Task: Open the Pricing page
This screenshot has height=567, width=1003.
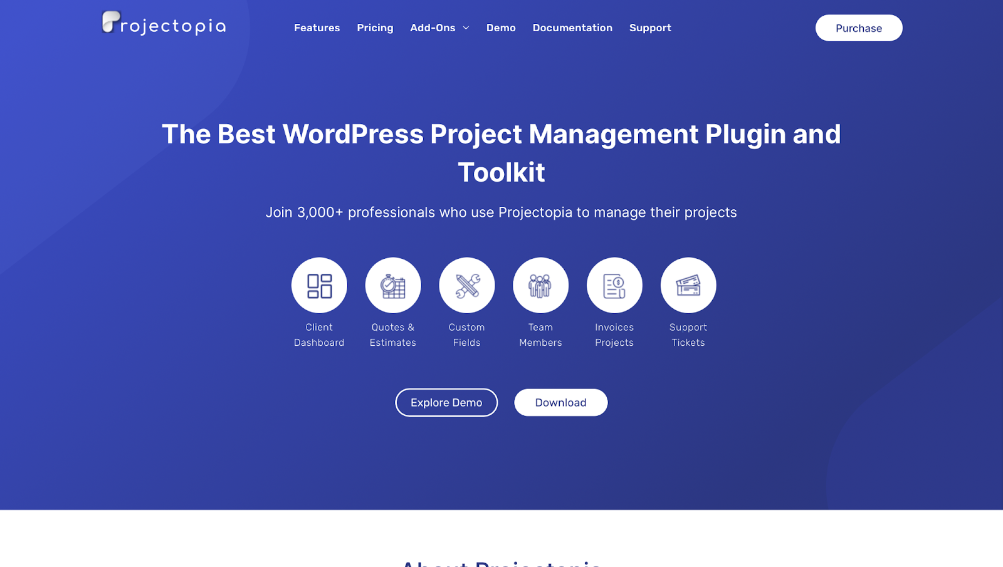Action: pyautogui.click(x=375, y=28)
